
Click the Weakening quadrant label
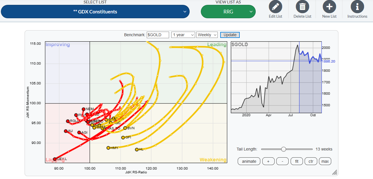213,160
